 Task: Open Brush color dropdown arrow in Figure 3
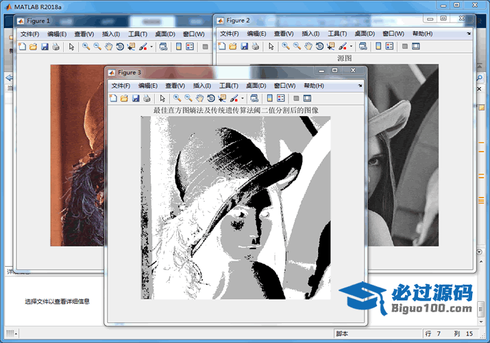coord(243,99)
